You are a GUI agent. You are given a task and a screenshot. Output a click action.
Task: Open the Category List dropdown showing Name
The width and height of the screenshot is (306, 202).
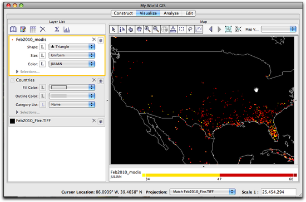[72, 104]
